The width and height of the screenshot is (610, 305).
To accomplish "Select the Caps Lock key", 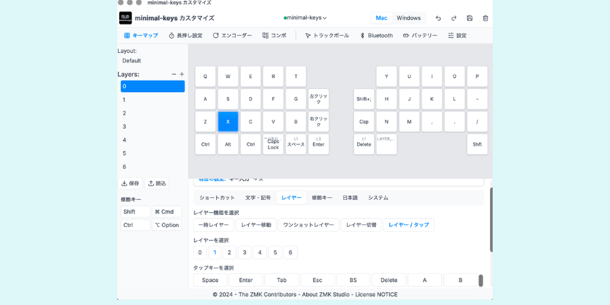I will [x=273, y=144].
